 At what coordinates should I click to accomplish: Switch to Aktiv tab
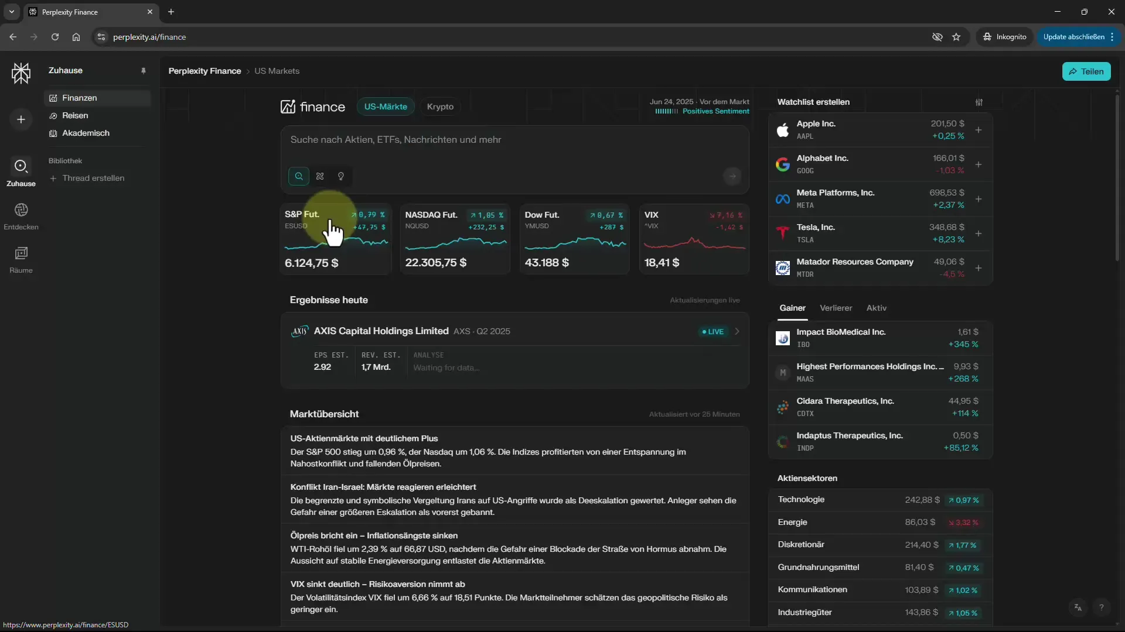pyautogui.click(x=876, y=308)
